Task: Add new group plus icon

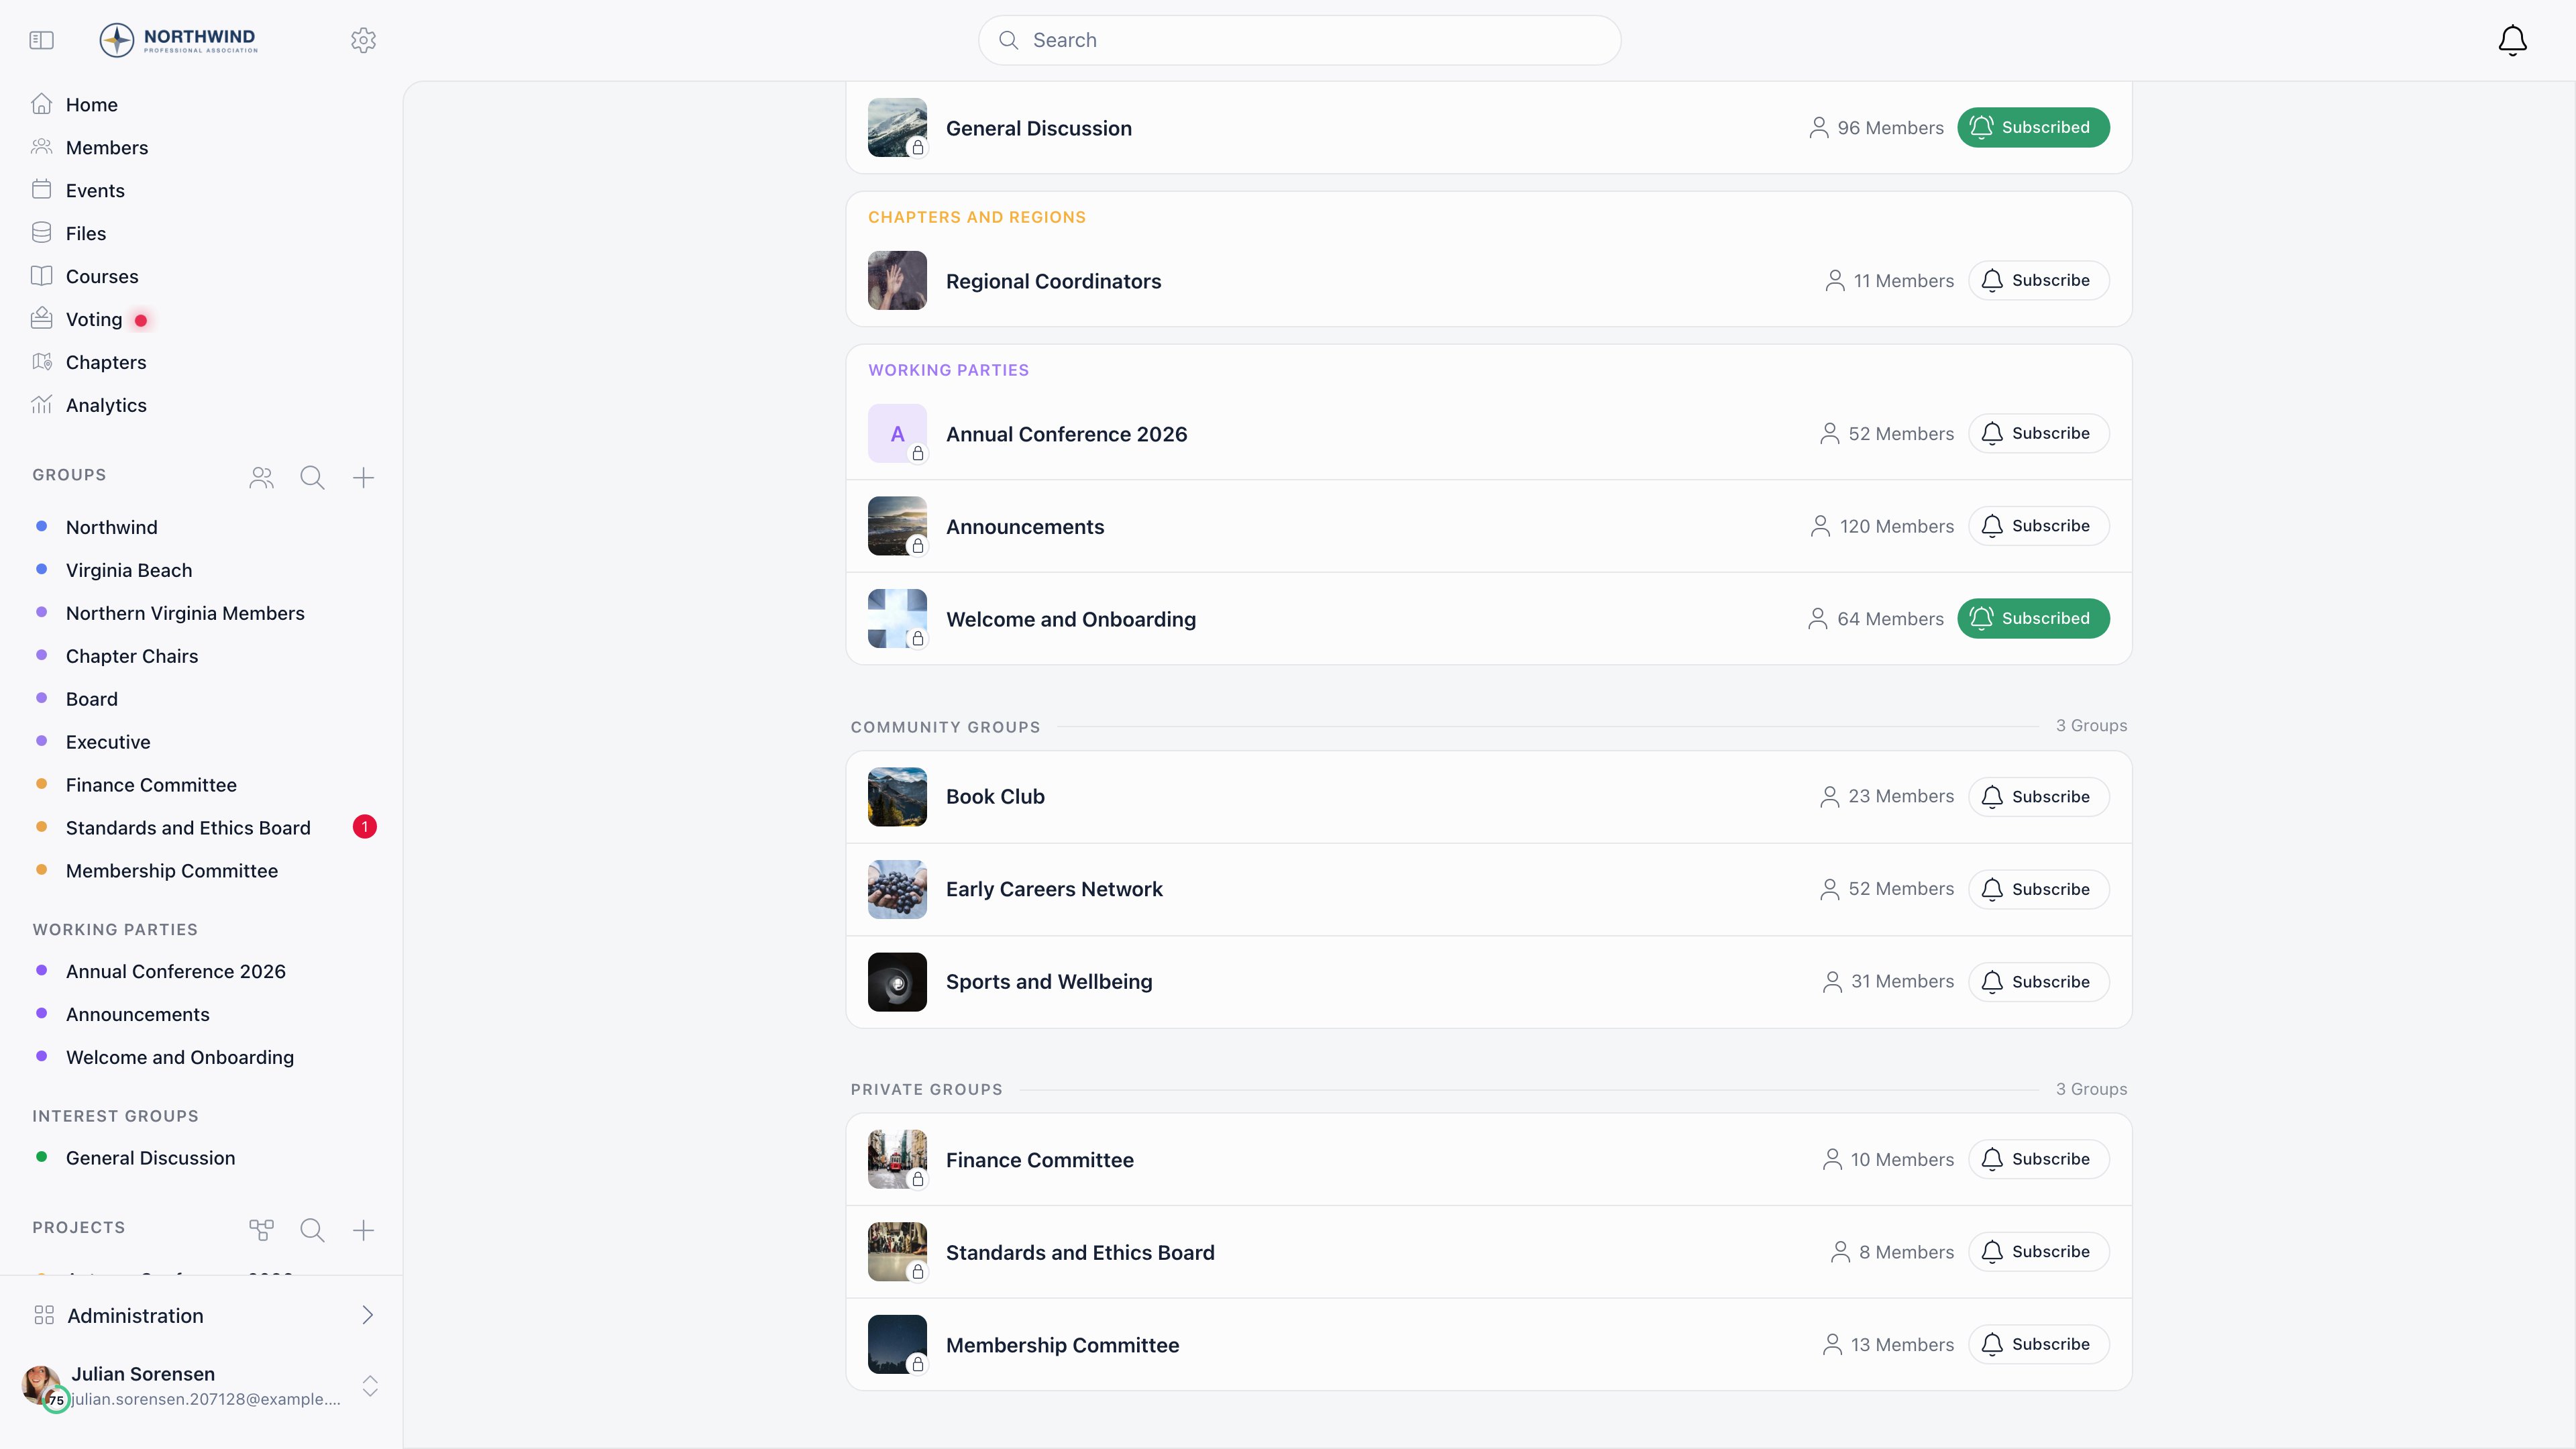Action: (x=363, y=478)
